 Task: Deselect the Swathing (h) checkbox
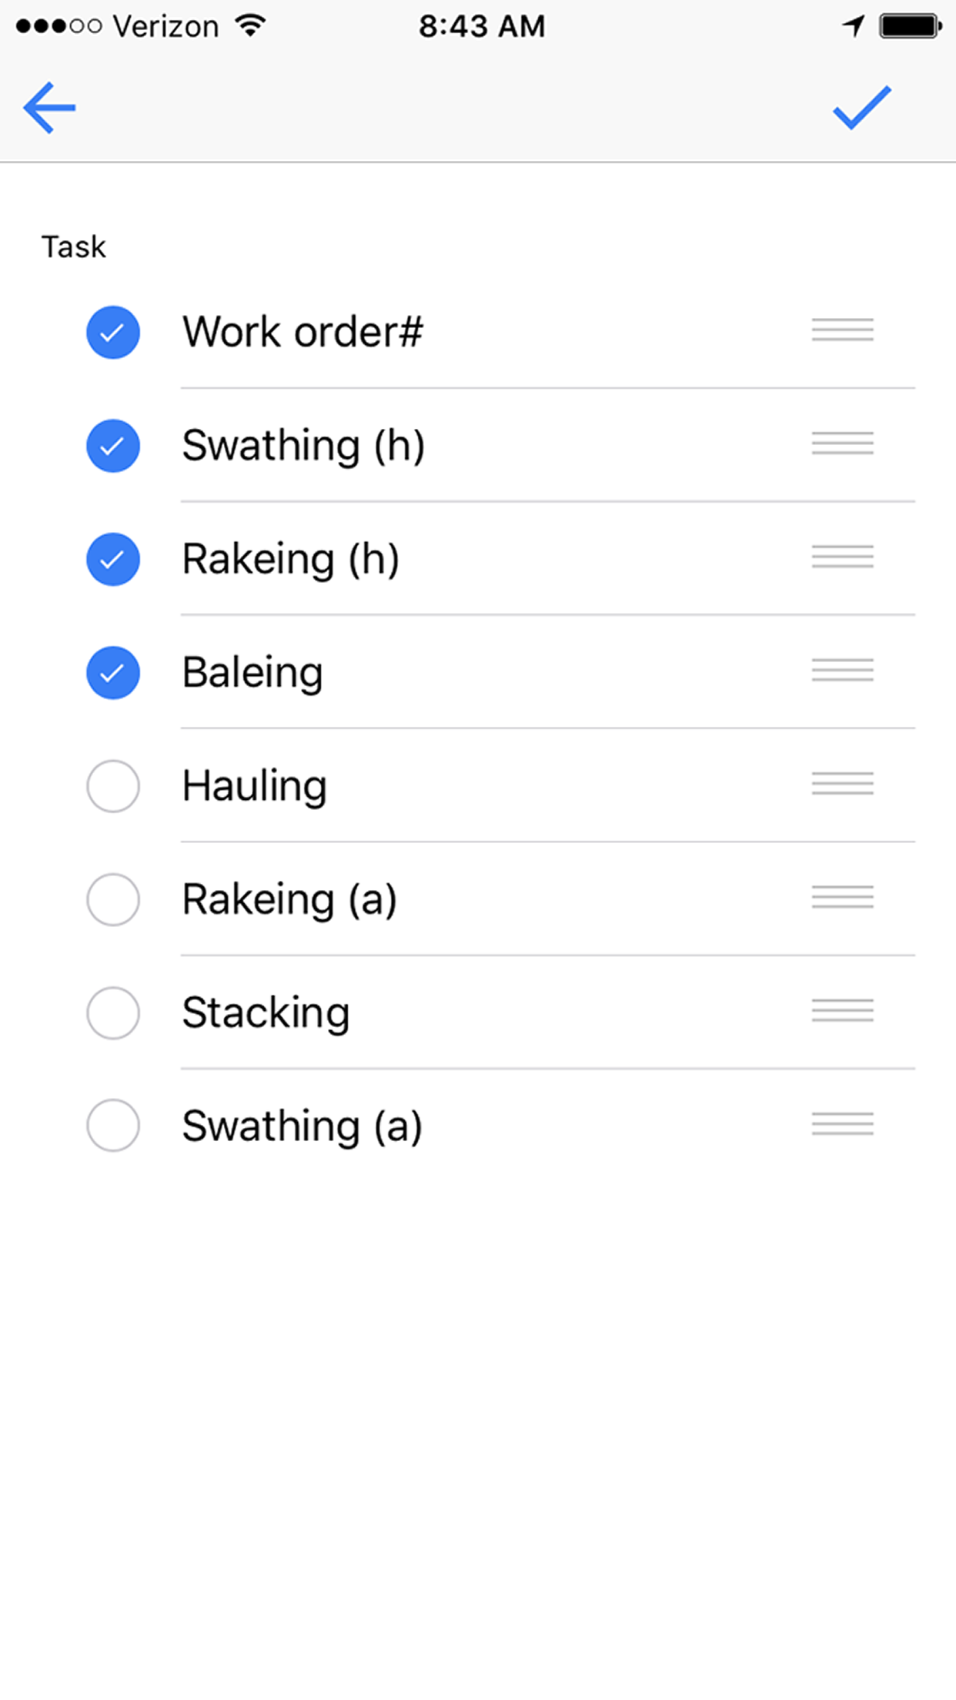[113, 446]
